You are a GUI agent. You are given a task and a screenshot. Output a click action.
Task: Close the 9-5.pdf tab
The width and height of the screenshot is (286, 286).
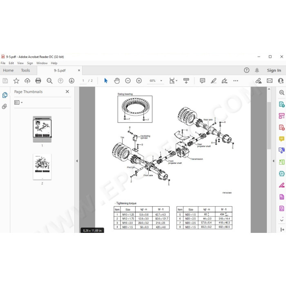point(79,70)
